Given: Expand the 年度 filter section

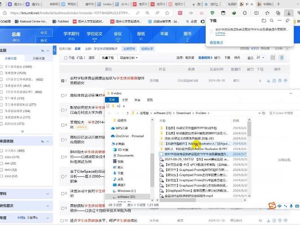Looking at the screenshot, I should point(48,218).
